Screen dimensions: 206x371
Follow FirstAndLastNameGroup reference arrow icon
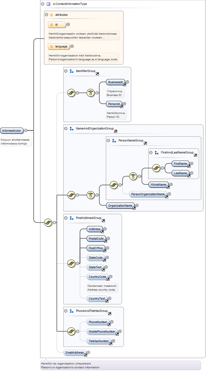click(195, 155)
